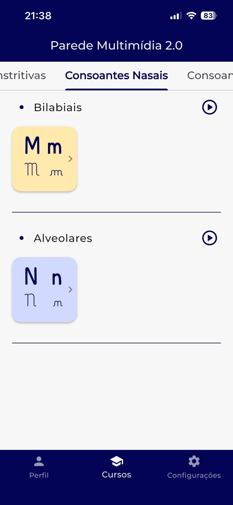Tap the Cursos label in bottom bar
Viewport: 233px width, 505px height.
[116, 474]
